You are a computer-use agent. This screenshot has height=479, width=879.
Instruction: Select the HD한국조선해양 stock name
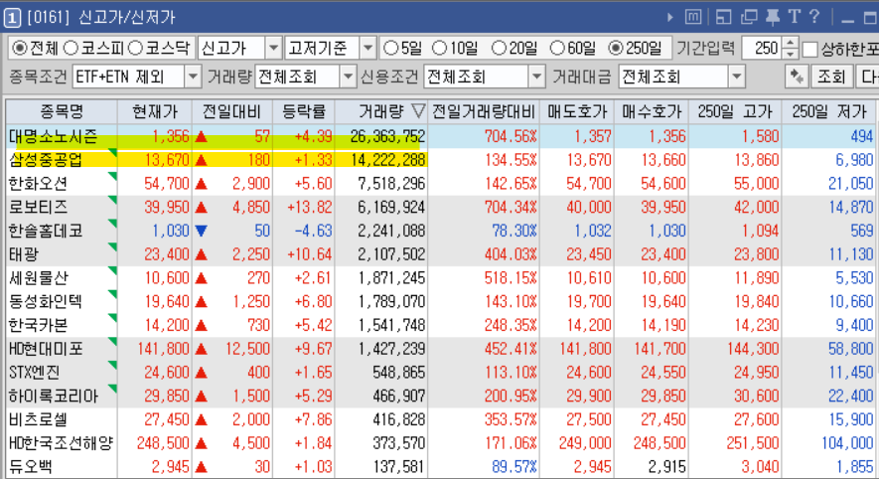[x=61, y=443]
